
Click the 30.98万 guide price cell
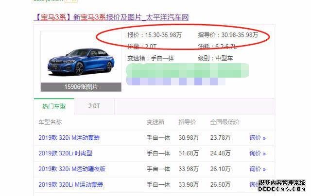coord(189,138)
